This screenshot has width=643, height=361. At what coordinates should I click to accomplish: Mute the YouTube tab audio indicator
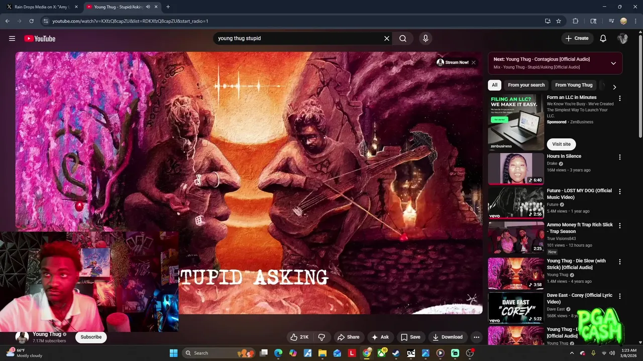coord(148,7)
